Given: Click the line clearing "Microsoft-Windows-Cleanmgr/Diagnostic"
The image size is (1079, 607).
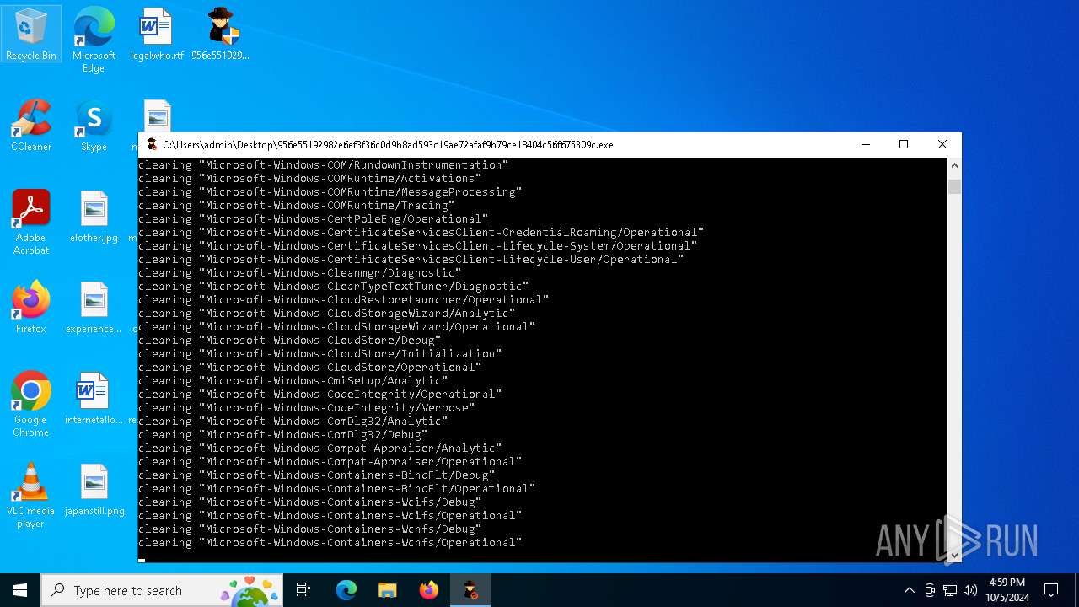Looking at the screenshot, I should 300,272.
